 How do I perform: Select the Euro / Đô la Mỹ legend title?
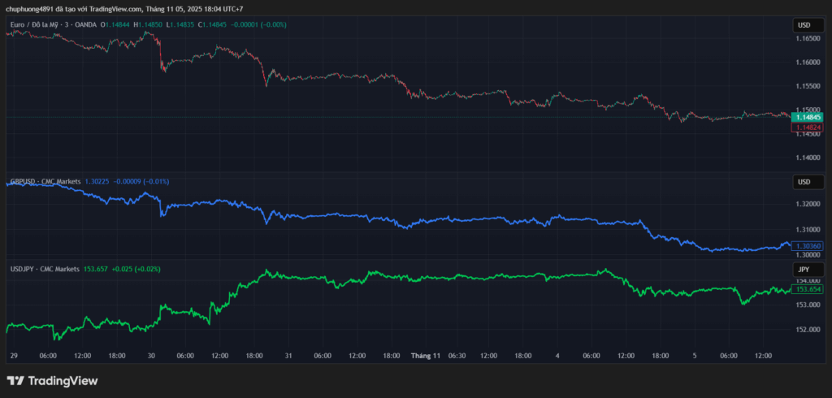(x=52, y=25)
